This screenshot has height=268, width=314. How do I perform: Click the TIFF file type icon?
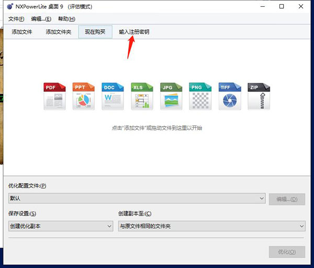tap(230, 96)
